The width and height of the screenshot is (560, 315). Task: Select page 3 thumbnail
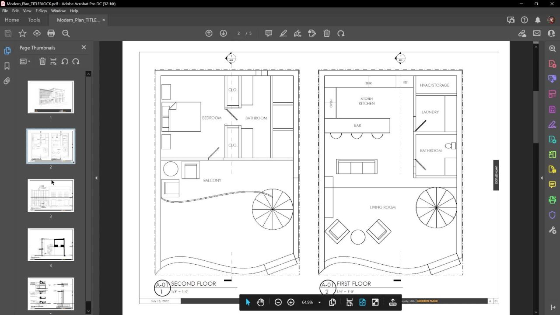click(x=51, y=195)
